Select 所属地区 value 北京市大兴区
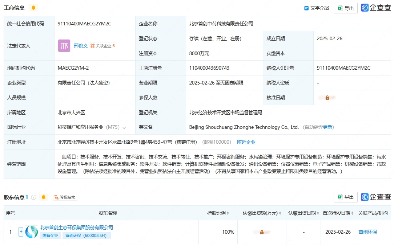This screenshot has height=246, width=394. 71,112
